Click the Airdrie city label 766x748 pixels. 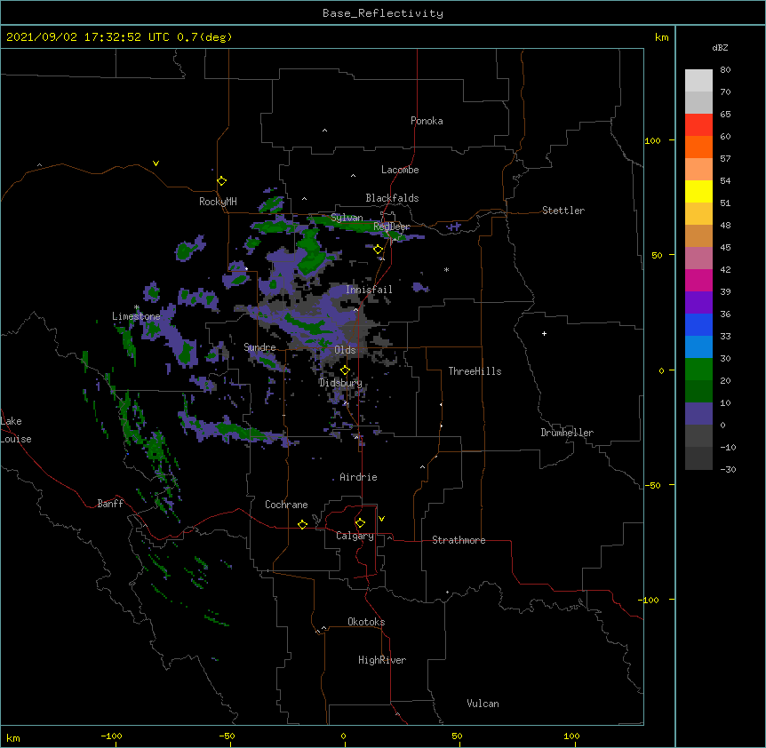click(x=359, y=477)
